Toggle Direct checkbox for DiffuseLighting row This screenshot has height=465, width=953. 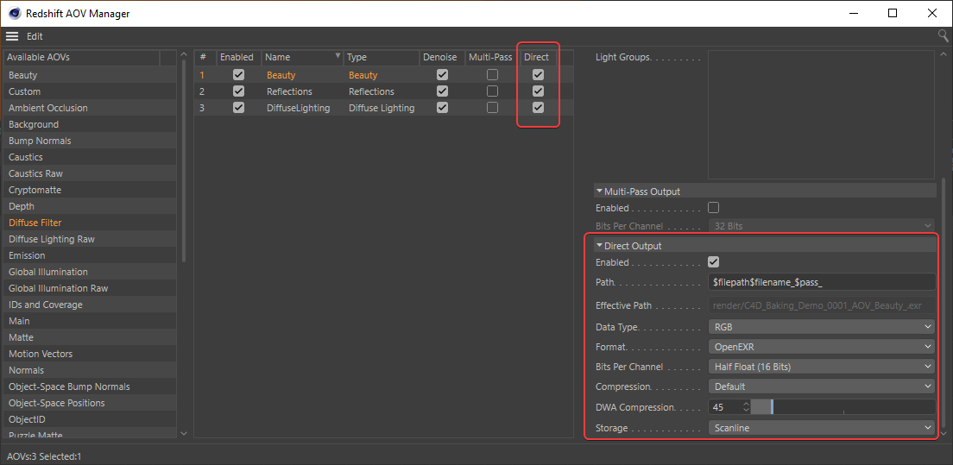click(538, 108)
